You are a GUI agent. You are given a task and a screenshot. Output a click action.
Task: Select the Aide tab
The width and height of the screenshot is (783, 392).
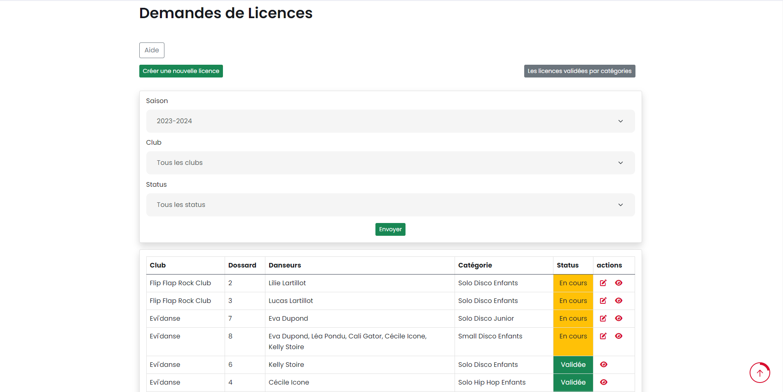(x=152, y=50)
